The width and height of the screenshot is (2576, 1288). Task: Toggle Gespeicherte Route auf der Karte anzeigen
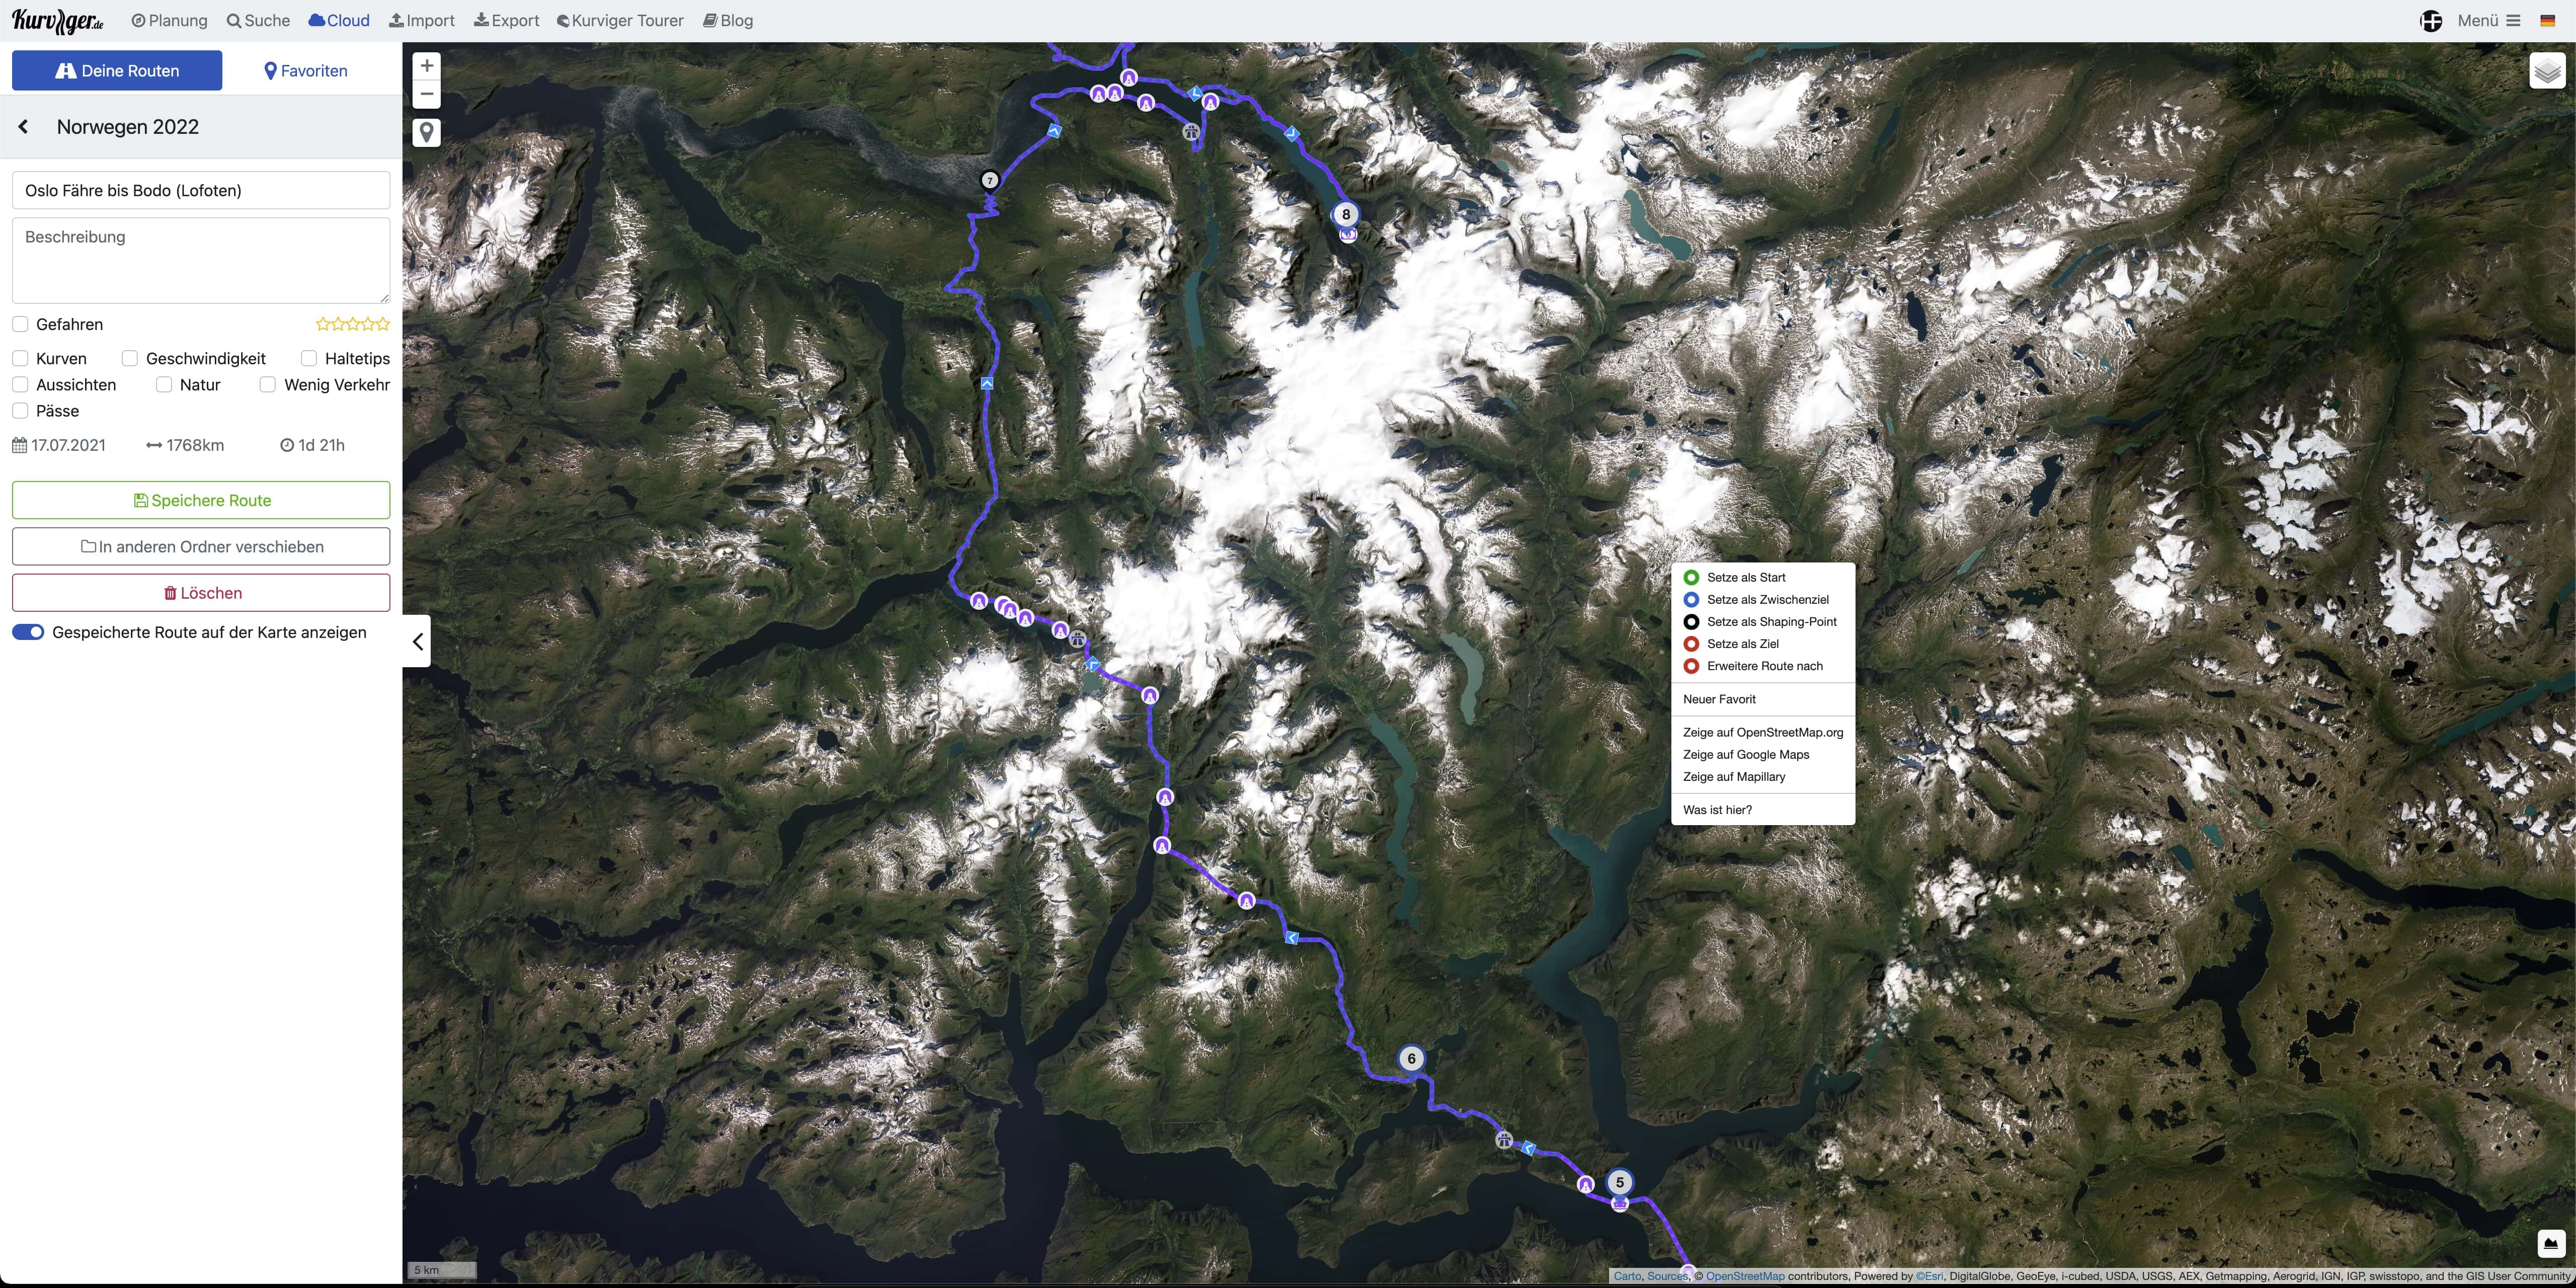28,632
